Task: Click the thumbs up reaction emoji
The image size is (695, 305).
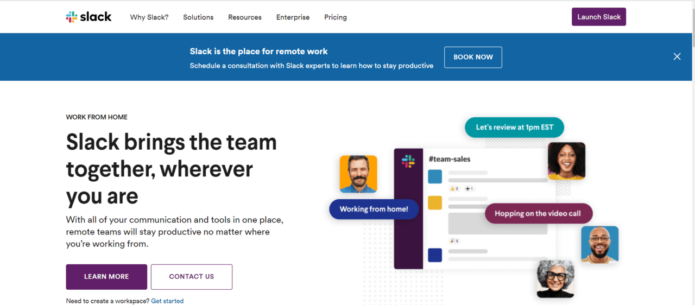Action: [x=453, y=189]
